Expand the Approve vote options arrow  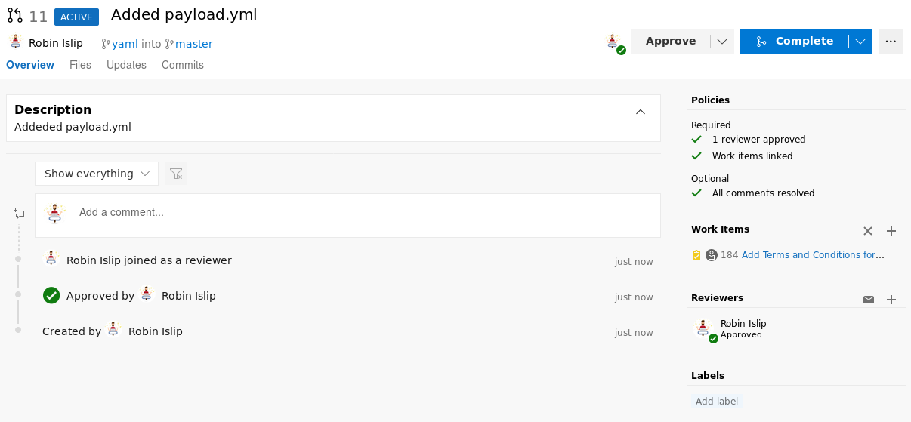point(722,42)
